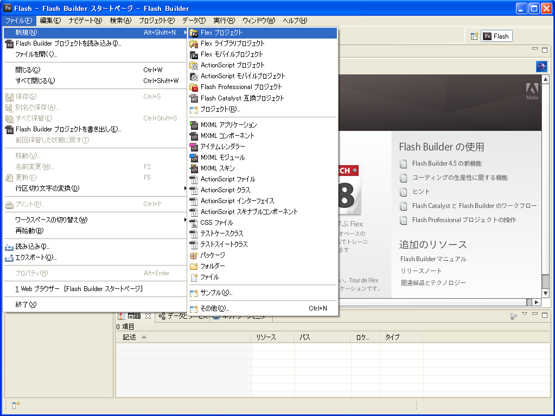Choose テストスイートクラス from the new submenu
The height and width of the screenshot is (416, 555).
[x=263, y=245]
